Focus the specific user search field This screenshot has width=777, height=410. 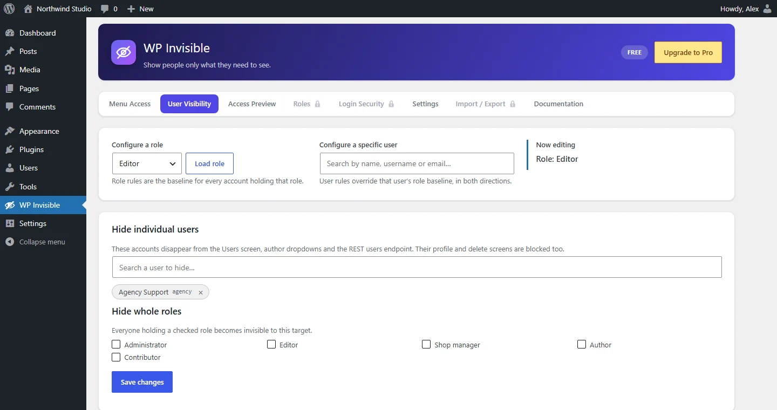(x=417, y=163)
